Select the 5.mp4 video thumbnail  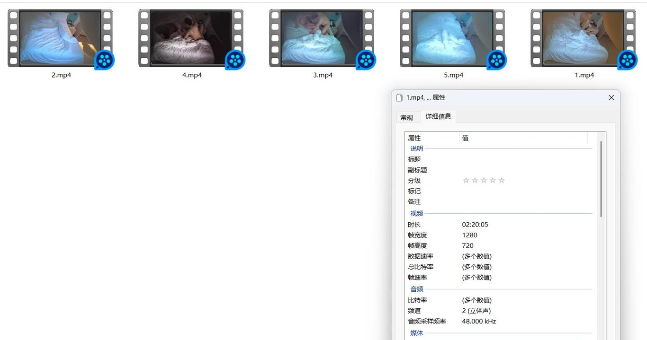click(452, 38)
